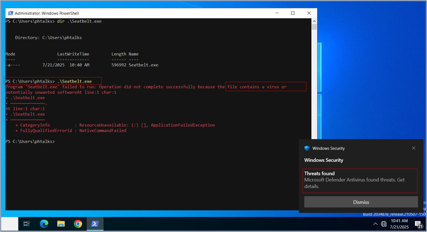This screenshot has height=232, width=427.
Task: Click the 'dir .\Seatbelt.exe' command text
Action: pyautogui.click(x=79, y=21)
